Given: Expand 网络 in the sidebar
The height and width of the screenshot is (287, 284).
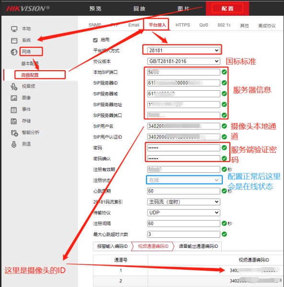Looking at the screenshot, I should point(26,52).
